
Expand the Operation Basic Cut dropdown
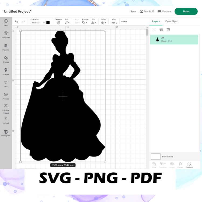point(38,23)
